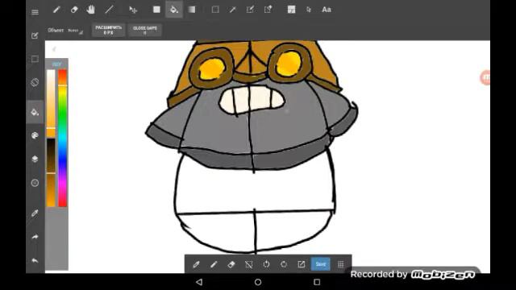Open the Объект target dropdown
The width and height of the screenshot is (516, 290).
75,31
